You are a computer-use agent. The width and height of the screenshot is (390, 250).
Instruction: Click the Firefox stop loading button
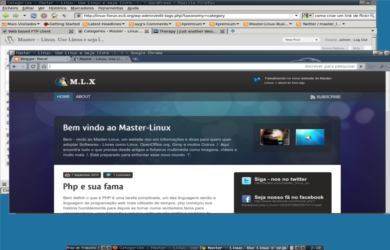click(44, 15)
